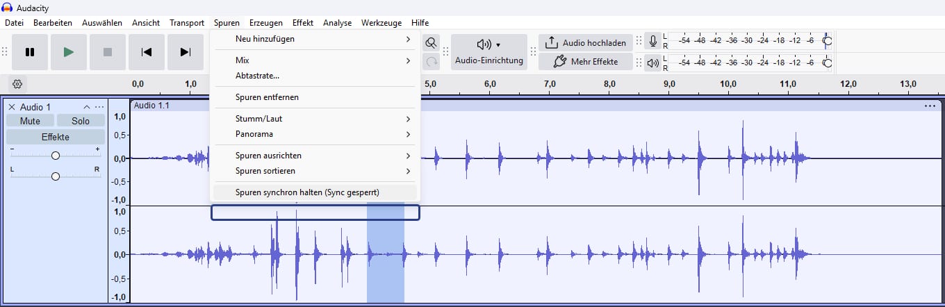Open the Auswählen menu
Viewport: 945px width, 307px height.
(x=102, y=23)
